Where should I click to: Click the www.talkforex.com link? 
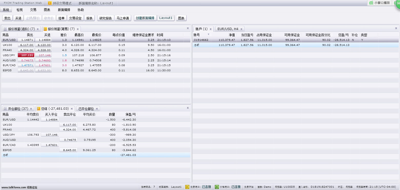pyautogui.click(x=14, y=187)
